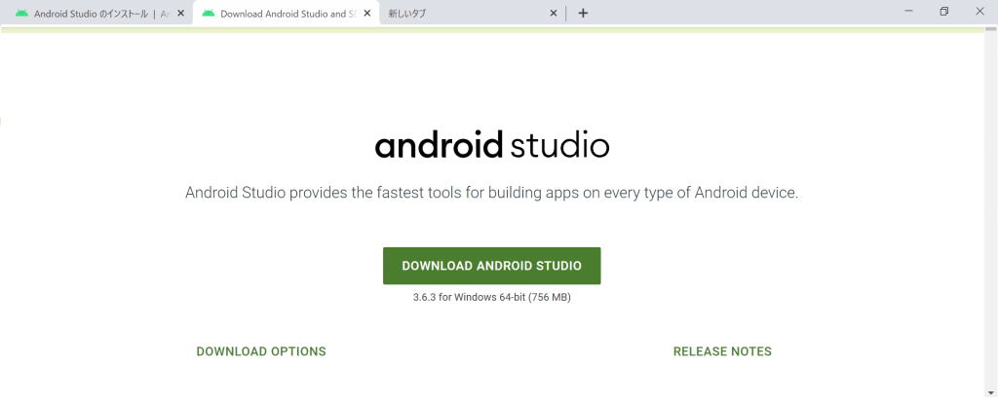Open a new tab with plus icon
The height and width of the screenshot is (404, 998).
coord(583,14)
